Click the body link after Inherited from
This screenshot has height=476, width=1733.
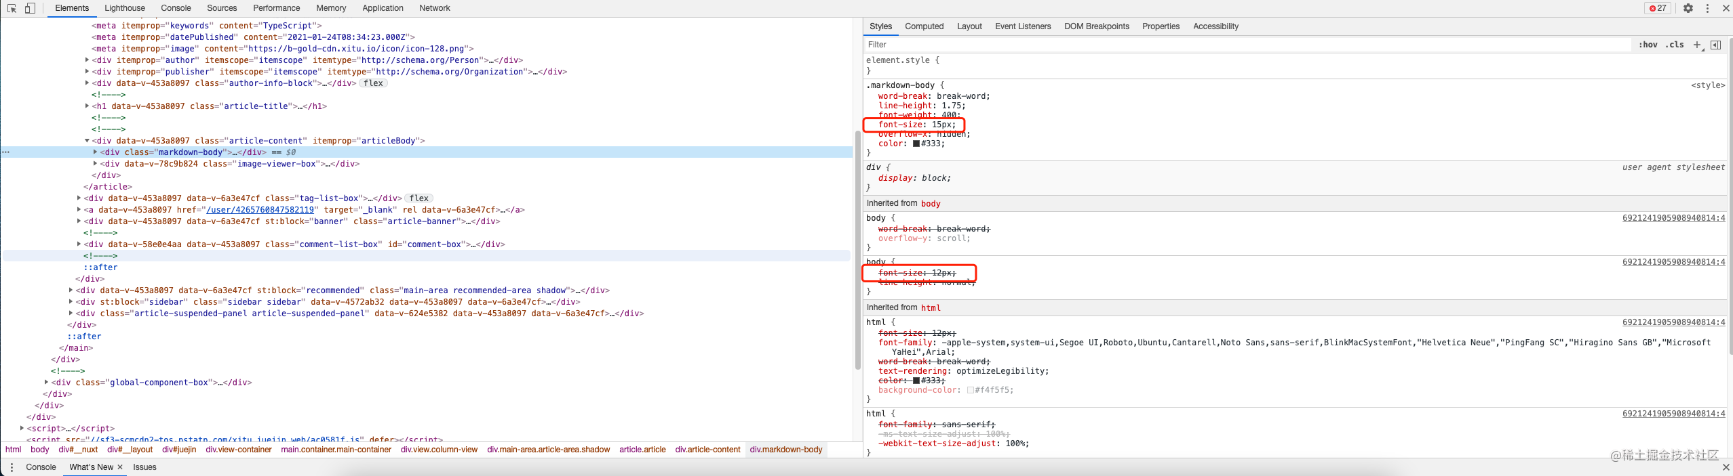(x=931, y=204)
